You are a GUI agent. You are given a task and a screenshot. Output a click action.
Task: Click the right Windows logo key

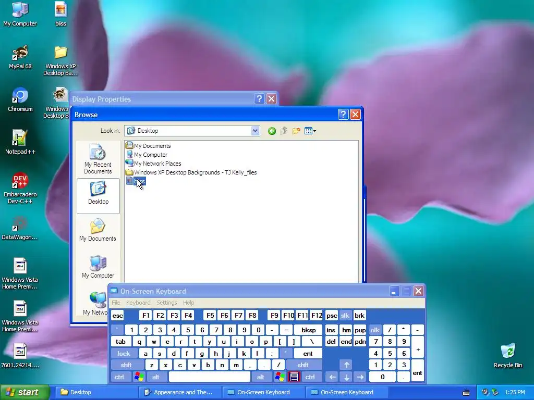(x=280, y=377)
